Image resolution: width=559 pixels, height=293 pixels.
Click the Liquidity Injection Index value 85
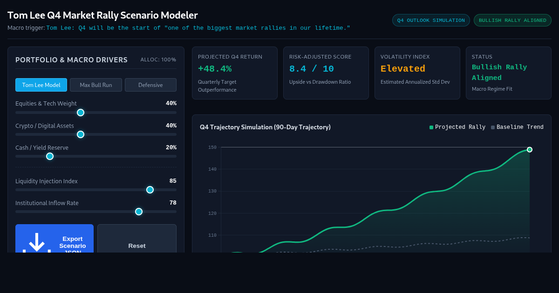tap(173, 181)
